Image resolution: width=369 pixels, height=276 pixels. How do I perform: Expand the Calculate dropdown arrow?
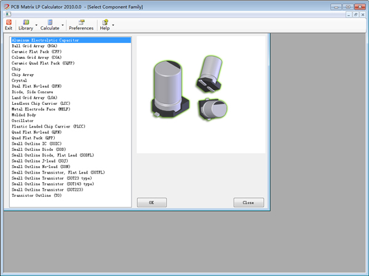[x=63, y=25]
